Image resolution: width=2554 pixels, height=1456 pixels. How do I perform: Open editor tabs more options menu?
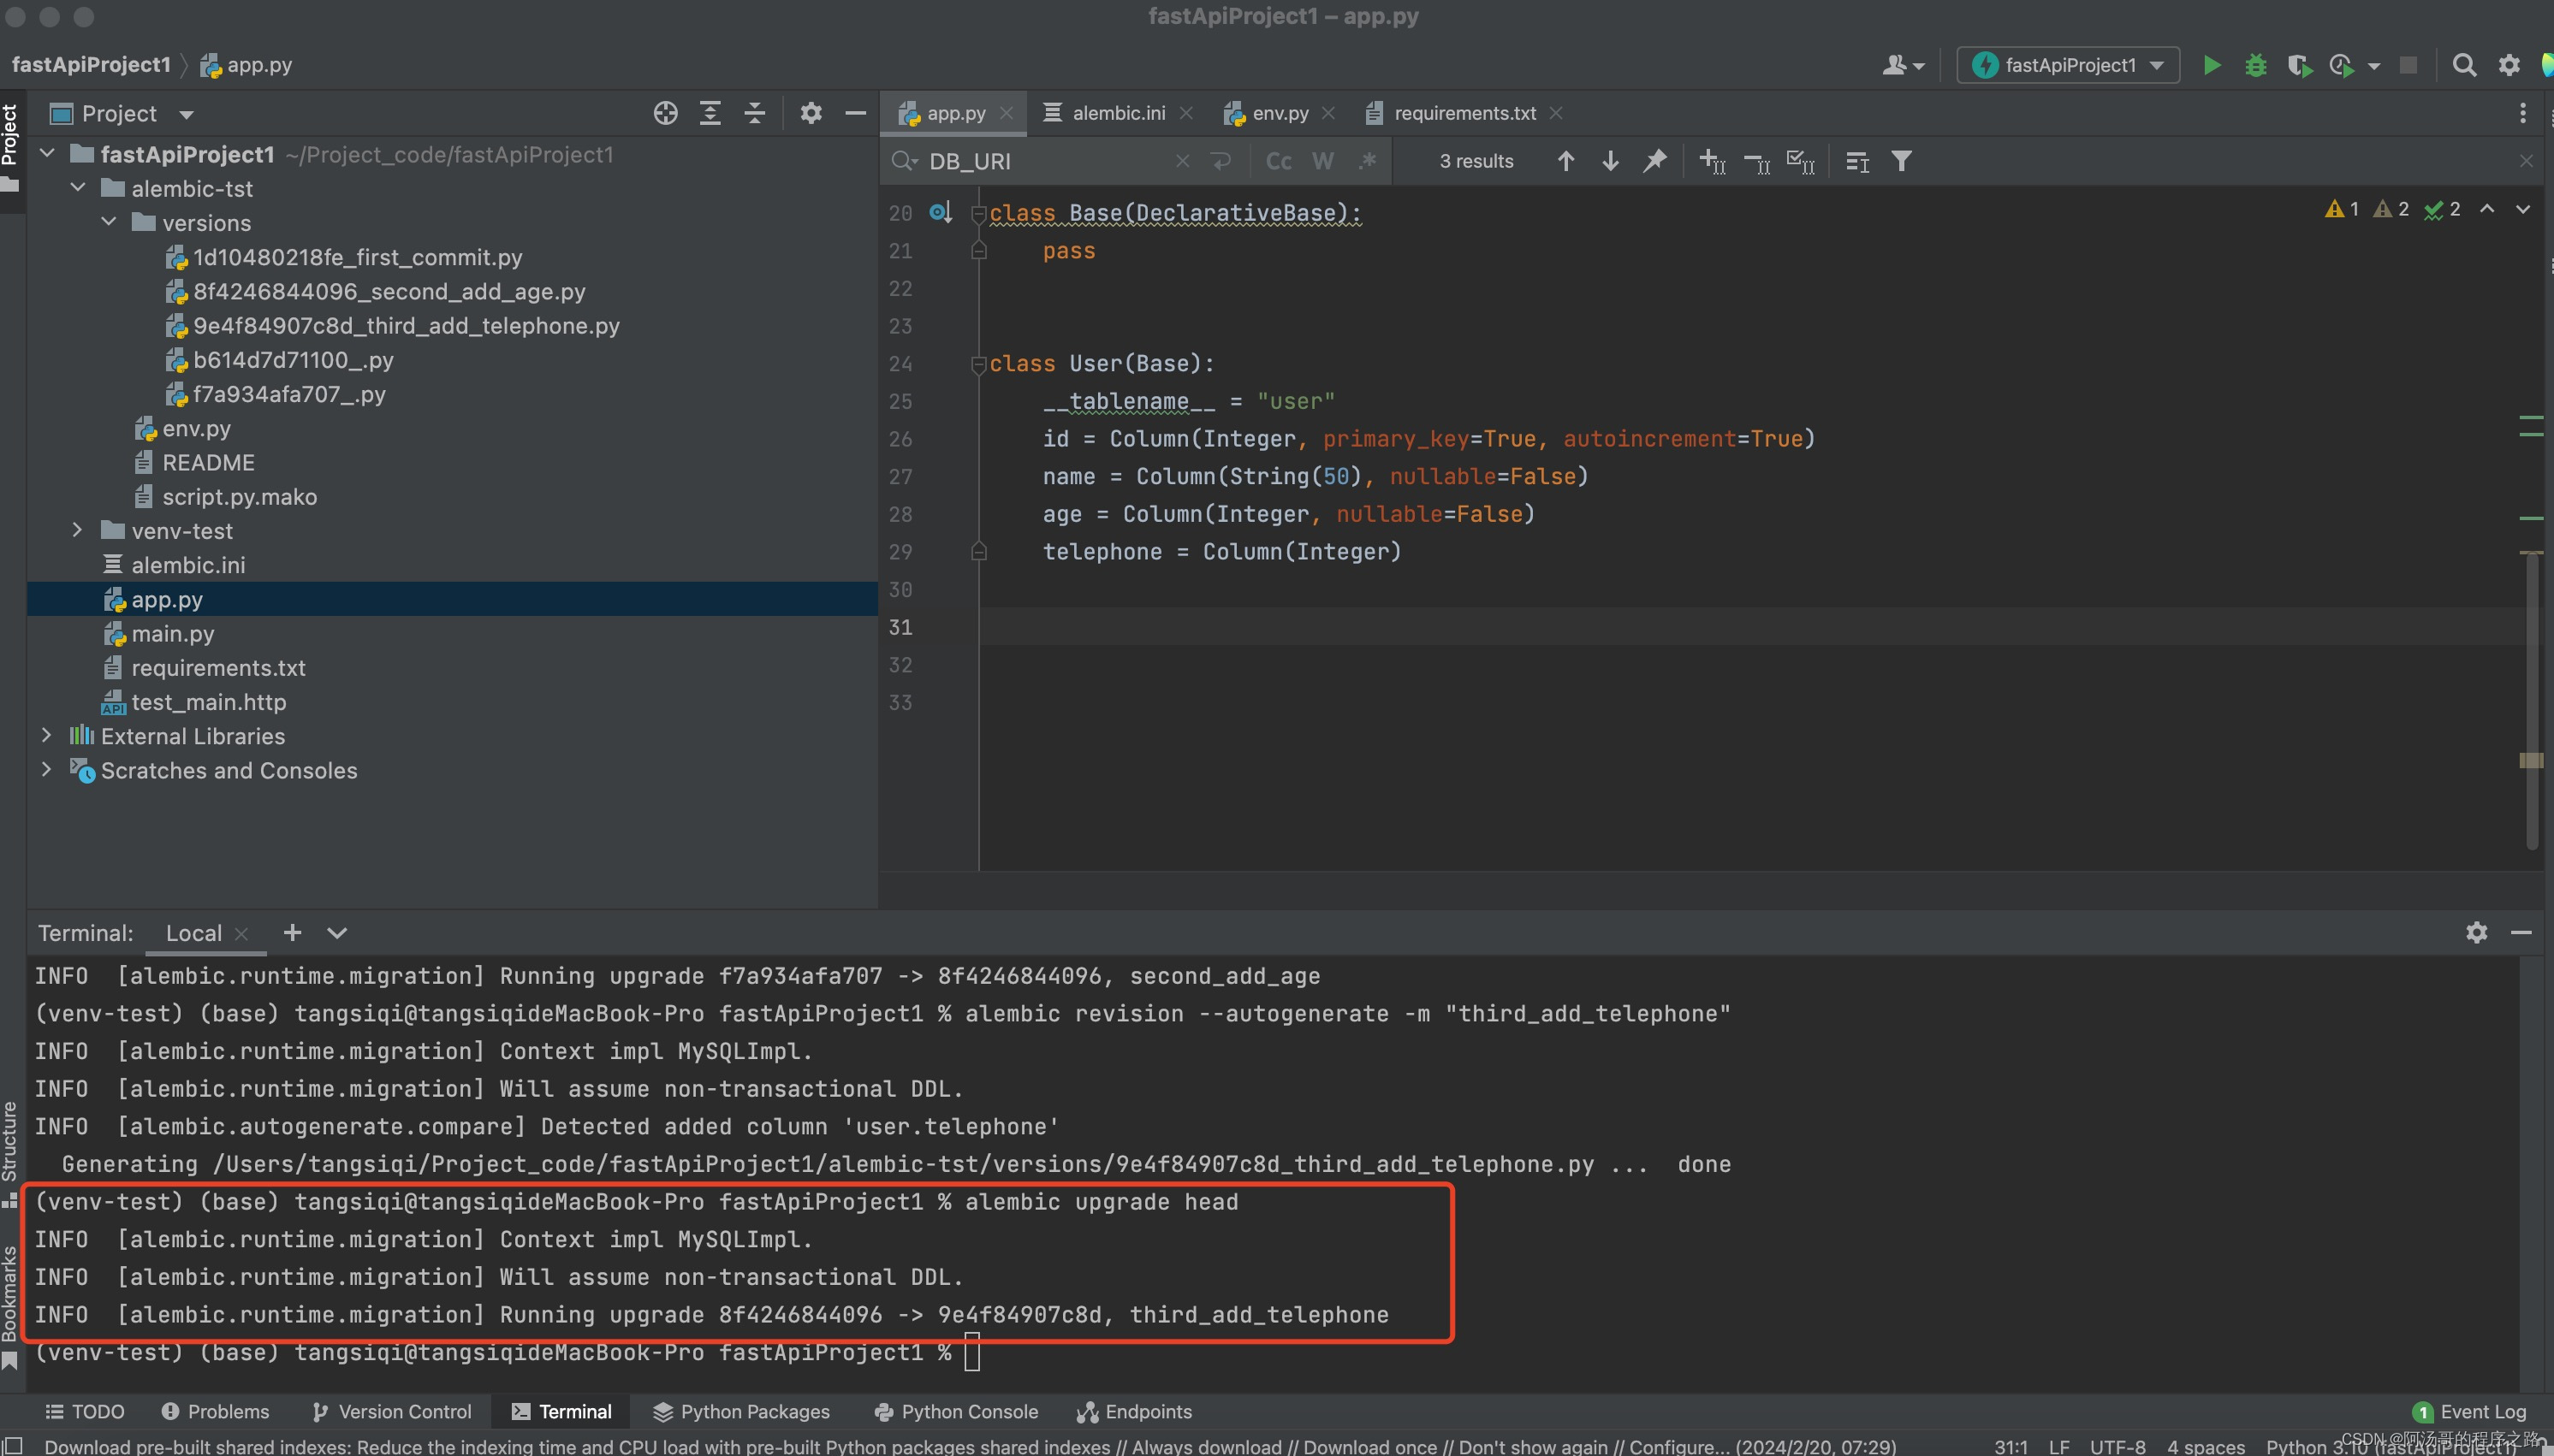coord(2522,113)
